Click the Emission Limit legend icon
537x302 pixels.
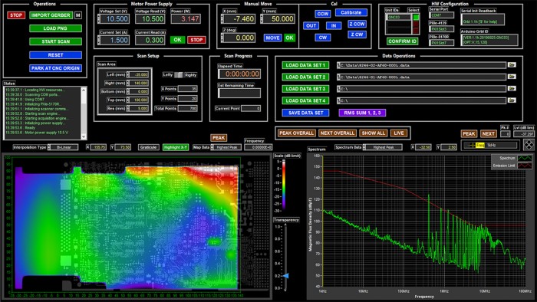click(x=524, y=166)
